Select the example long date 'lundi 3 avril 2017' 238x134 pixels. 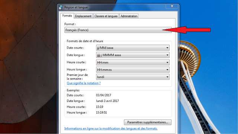(107, 101)
